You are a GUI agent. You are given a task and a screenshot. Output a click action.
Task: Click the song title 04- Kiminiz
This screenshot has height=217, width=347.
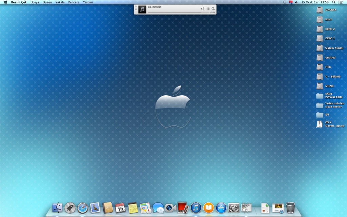155,7
